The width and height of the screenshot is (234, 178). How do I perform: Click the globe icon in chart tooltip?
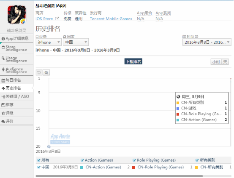click(178, 97)
